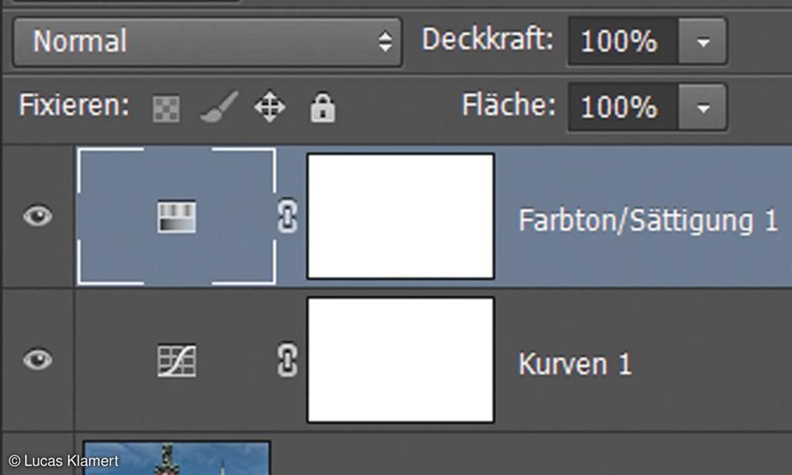Select the Kurven curves adjustment icon
The height and width of the screenshot is (475, 792).
tap(176, 362)
